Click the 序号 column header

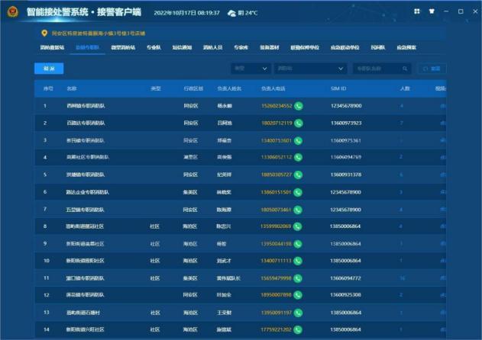(x=48, y=88)
